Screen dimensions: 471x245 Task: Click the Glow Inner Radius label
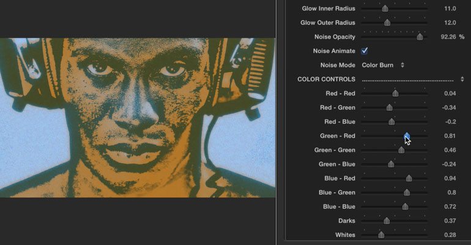(328, 9)
